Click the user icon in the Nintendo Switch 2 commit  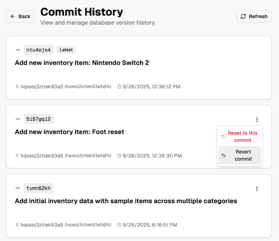(17, 87)
